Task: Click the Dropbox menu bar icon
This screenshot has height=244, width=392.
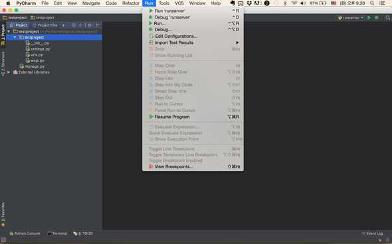Action: click(x=249, y=3)
